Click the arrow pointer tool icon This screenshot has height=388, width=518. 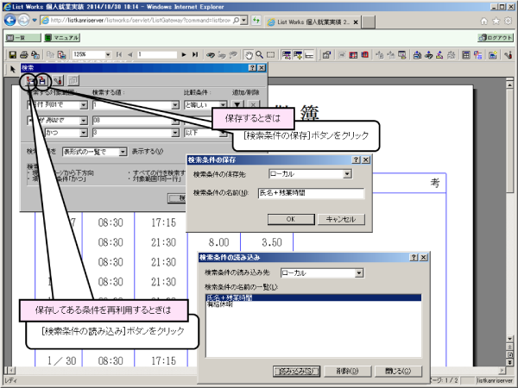(x=13, y=69)
